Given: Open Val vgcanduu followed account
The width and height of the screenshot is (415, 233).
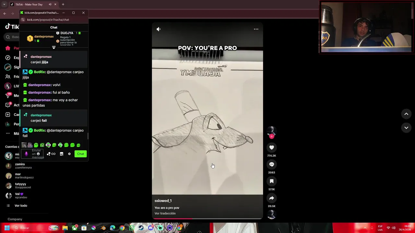Looking at the screenshot, I should coord(17,195).
